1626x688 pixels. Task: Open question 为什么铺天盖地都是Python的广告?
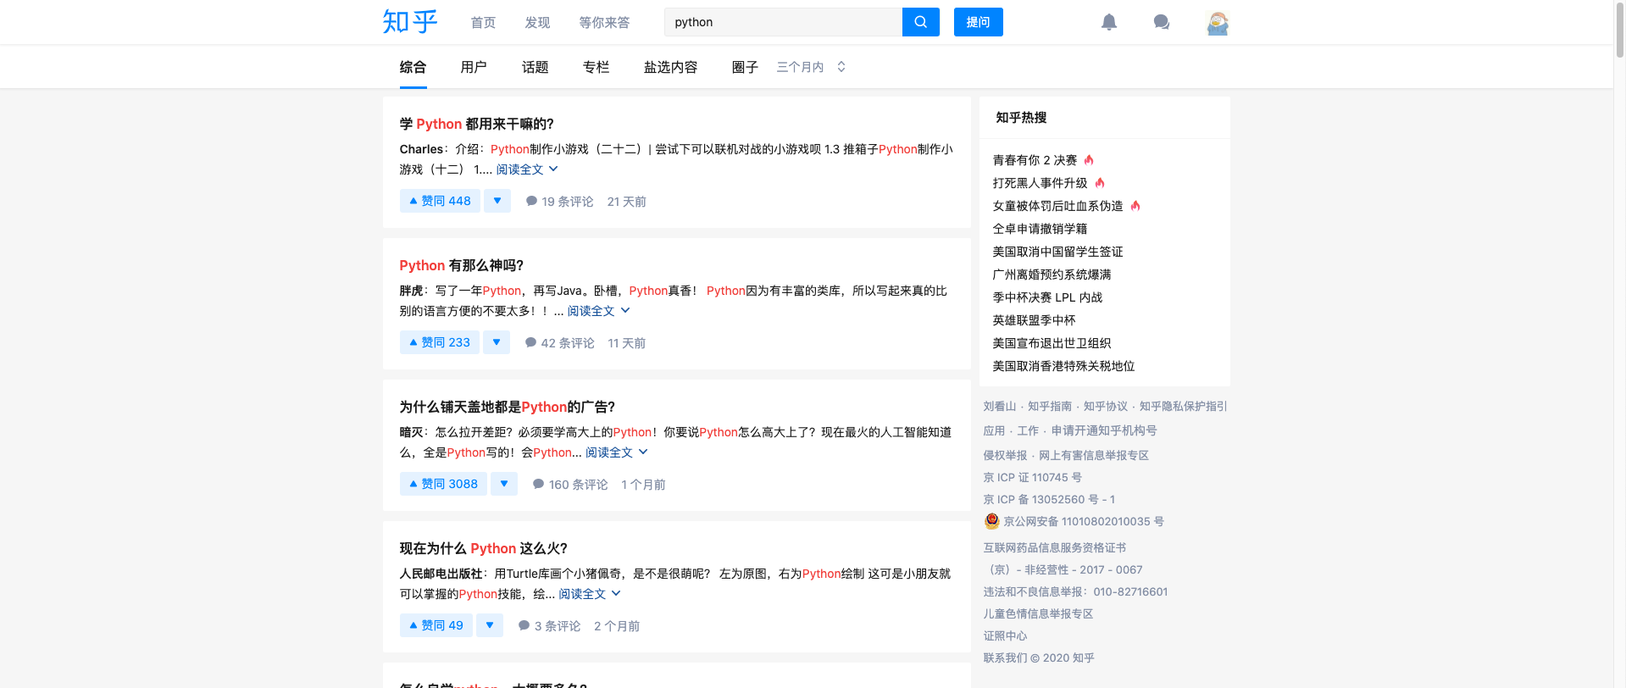[508, 407]
